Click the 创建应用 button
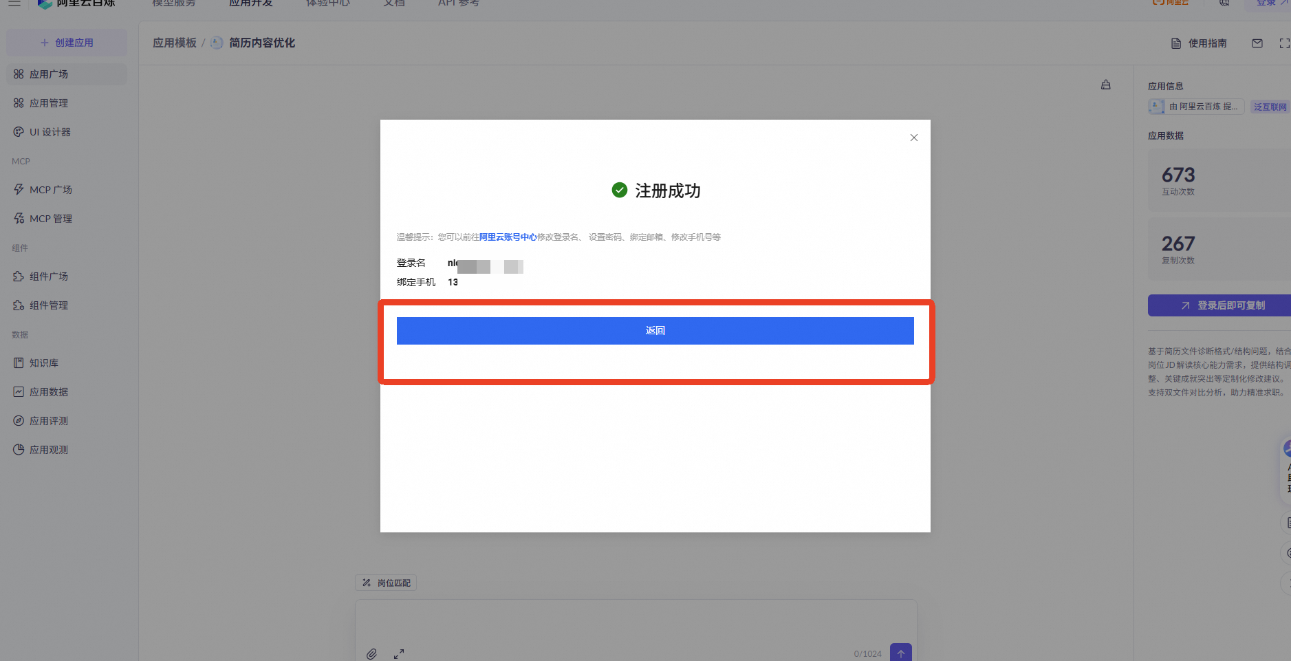This screenshot has width=1291, height=661. point(67,43)
